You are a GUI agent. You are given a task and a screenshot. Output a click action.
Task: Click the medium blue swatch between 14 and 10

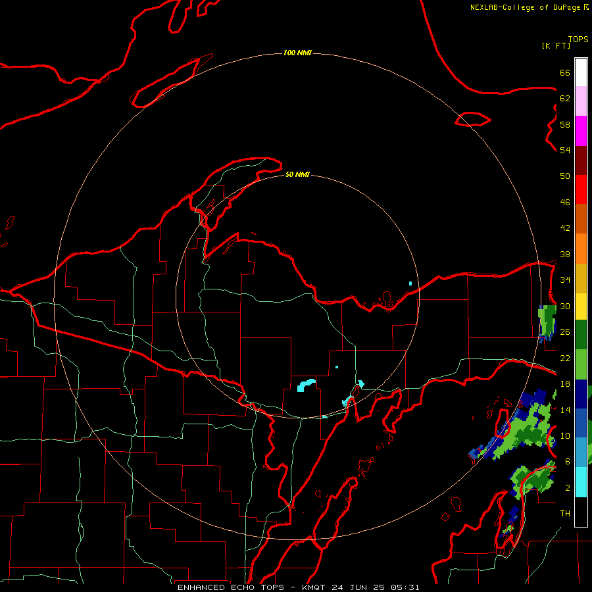(x=581, y=423)
